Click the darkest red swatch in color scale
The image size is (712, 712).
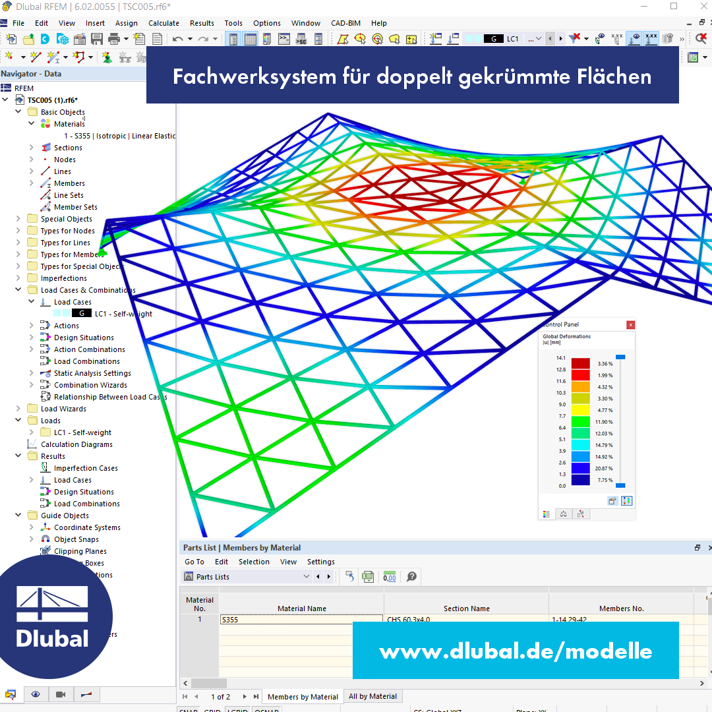(x=580, y=363)
